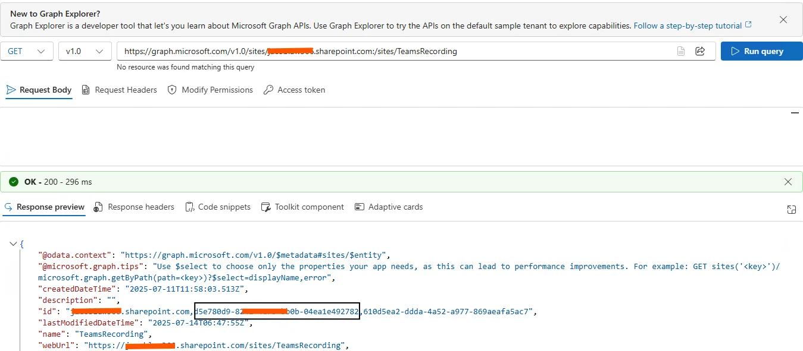Viewport: 803px width, 351px height.
Task: Click the query URL input field
Action: point(416,51)
